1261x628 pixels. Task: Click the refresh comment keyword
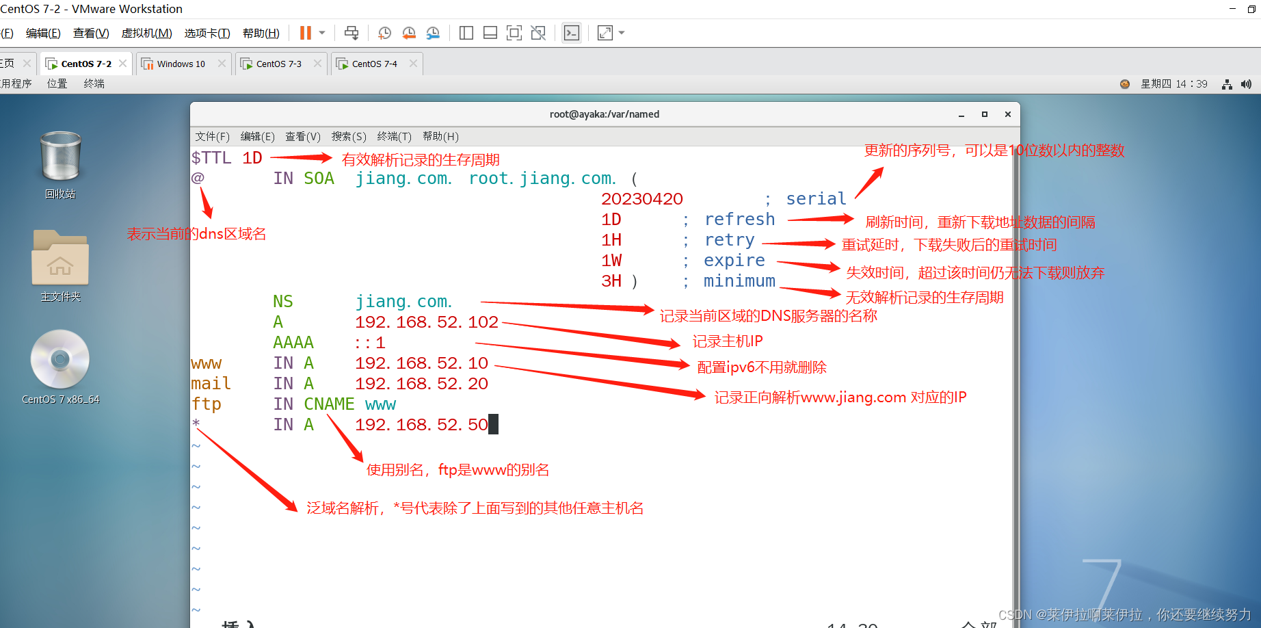[x=740, y=220]
